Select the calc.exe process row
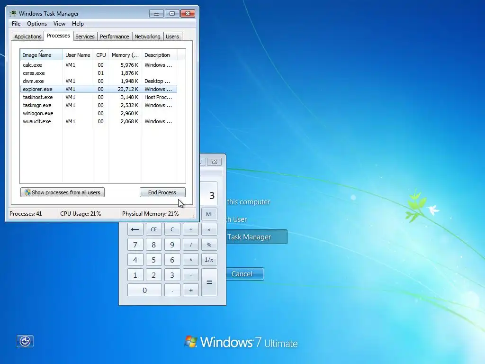The width and height of the screenshot is (485, 364). [99, 65]
